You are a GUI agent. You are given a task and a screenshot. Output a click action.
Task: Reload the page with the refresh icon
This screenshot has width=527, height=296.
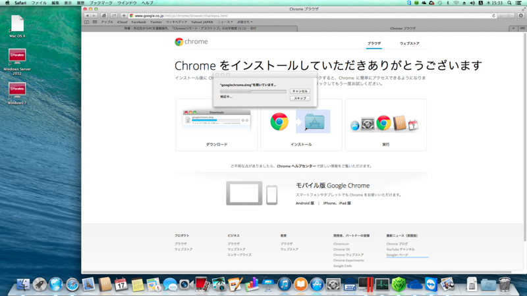[x=493, y=16]
